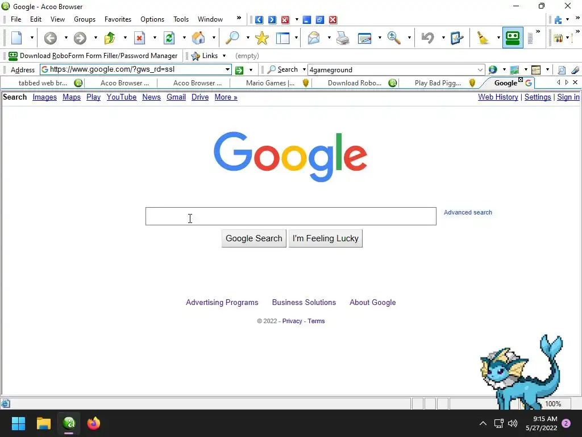Open dropdown arrow next to New page icon
Viewport: 582px width, 437px height.
(x=32, y=38)
